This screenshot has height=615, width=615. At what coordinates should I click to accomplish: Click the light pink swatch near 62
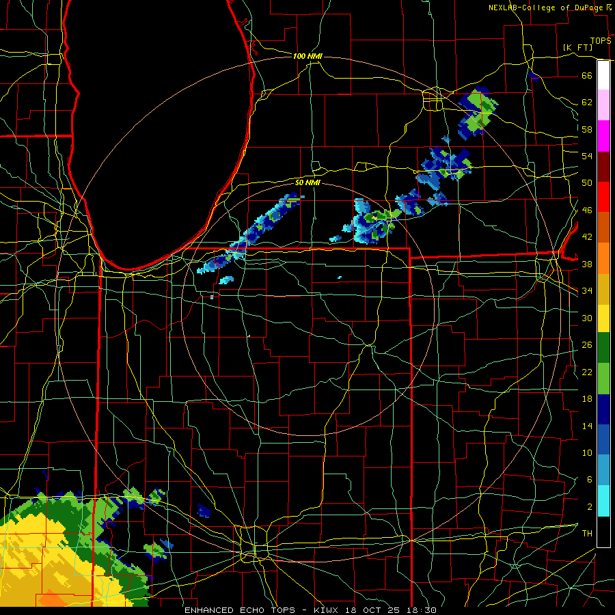603,105
